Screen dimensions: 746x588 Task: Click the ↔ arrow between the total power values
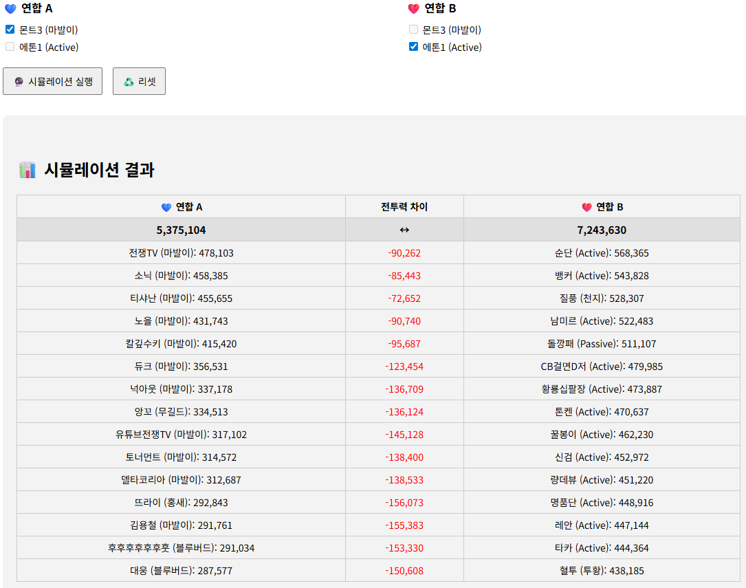pyautogui.click(x=404, y=230)
